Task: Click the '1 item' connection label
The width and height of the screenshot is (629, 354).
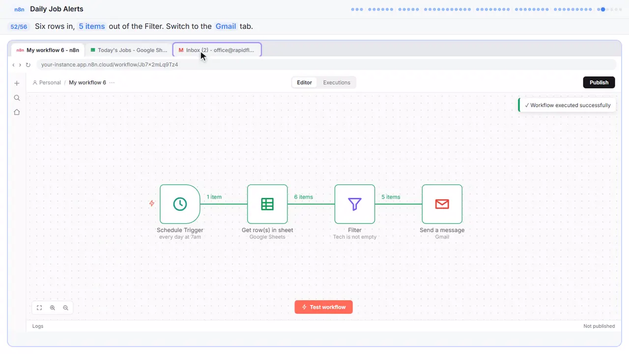Action: click(x=214, y=197)
